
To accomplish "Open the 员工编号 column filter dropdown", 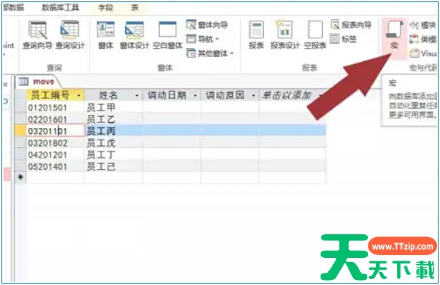I will pos(79,95).
